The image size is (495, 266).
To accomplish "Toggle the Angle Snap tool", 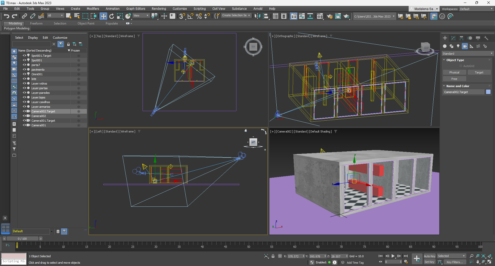I will click(x=190, y=16).
